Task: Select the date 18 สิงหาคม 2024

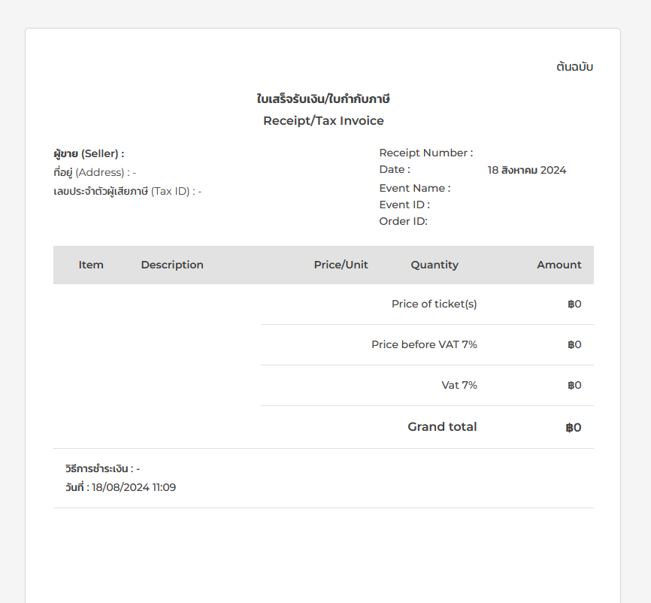Action: 526,170
